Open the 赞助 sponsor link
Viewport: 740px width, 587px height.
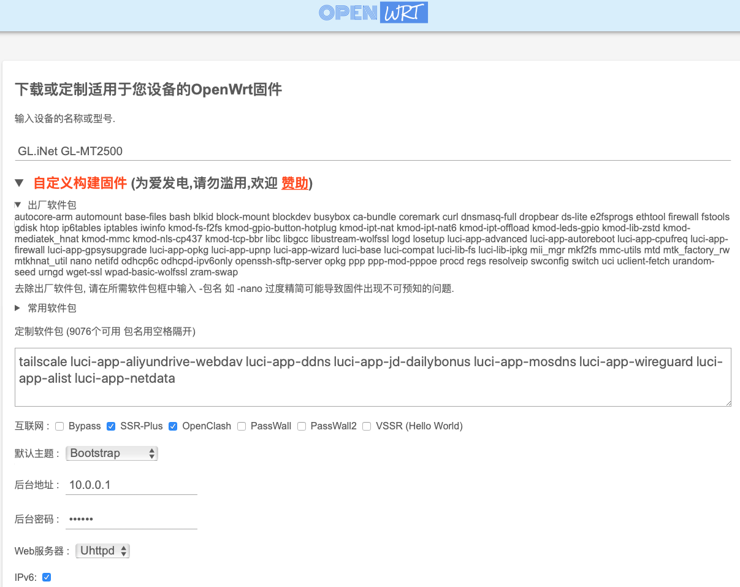coord(294,183)
